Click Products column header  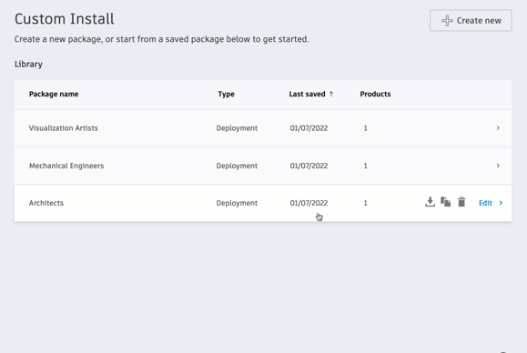tap(375, 94)
